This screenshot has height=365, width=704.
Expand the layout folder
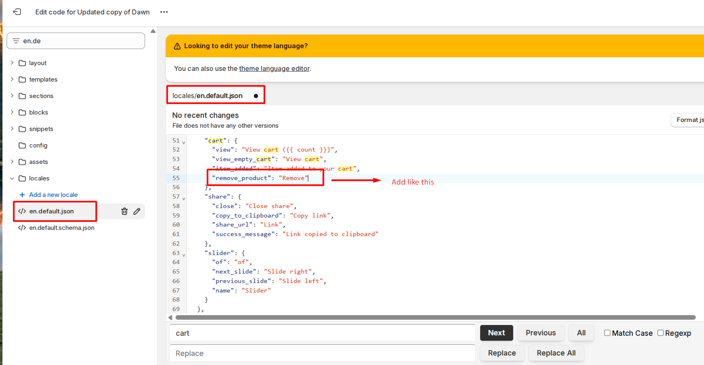point(12,63)
